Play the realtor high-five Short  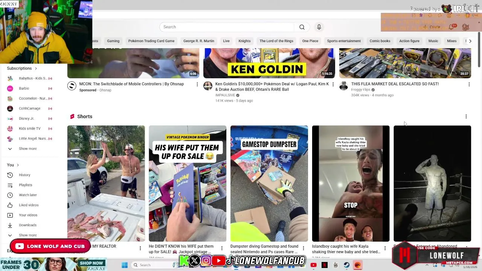(x=106, y=183)
